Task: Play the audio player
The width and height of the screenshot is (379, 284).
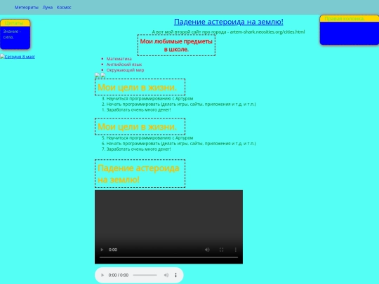Action: pyautogui.click(x=102, y=275)
